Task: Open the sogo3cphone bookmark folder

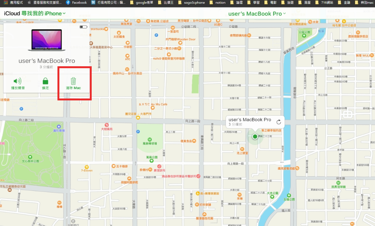Action: [191, 3]
